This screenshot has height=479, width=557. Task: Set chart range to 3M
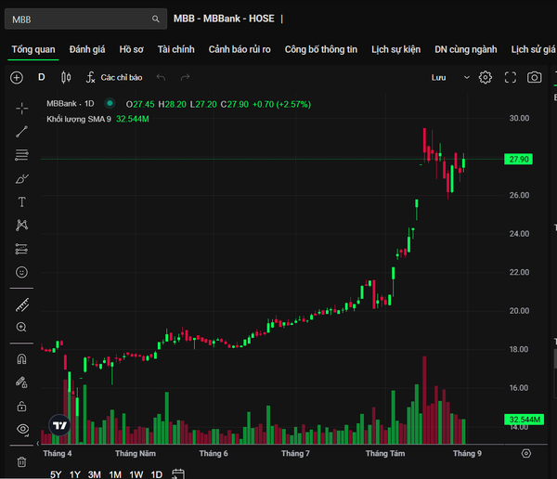(x=95, y=474)
